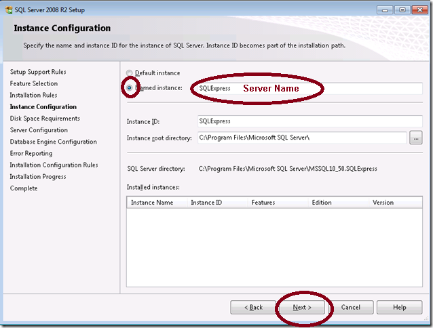Viewport: 433px width, 328px height.
Task: Click the Edition column header
Action: click(x=338, y=203)
